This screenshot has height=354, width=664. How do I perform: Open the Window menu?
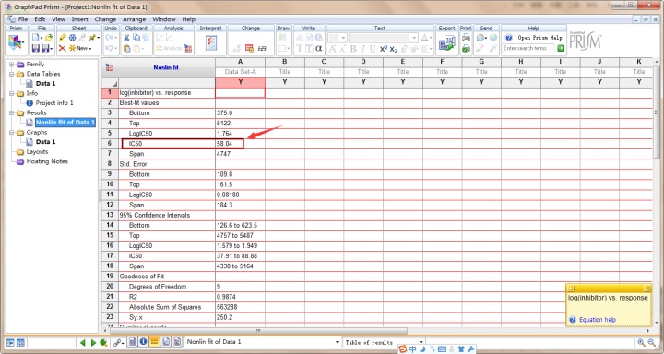(164, 19)
